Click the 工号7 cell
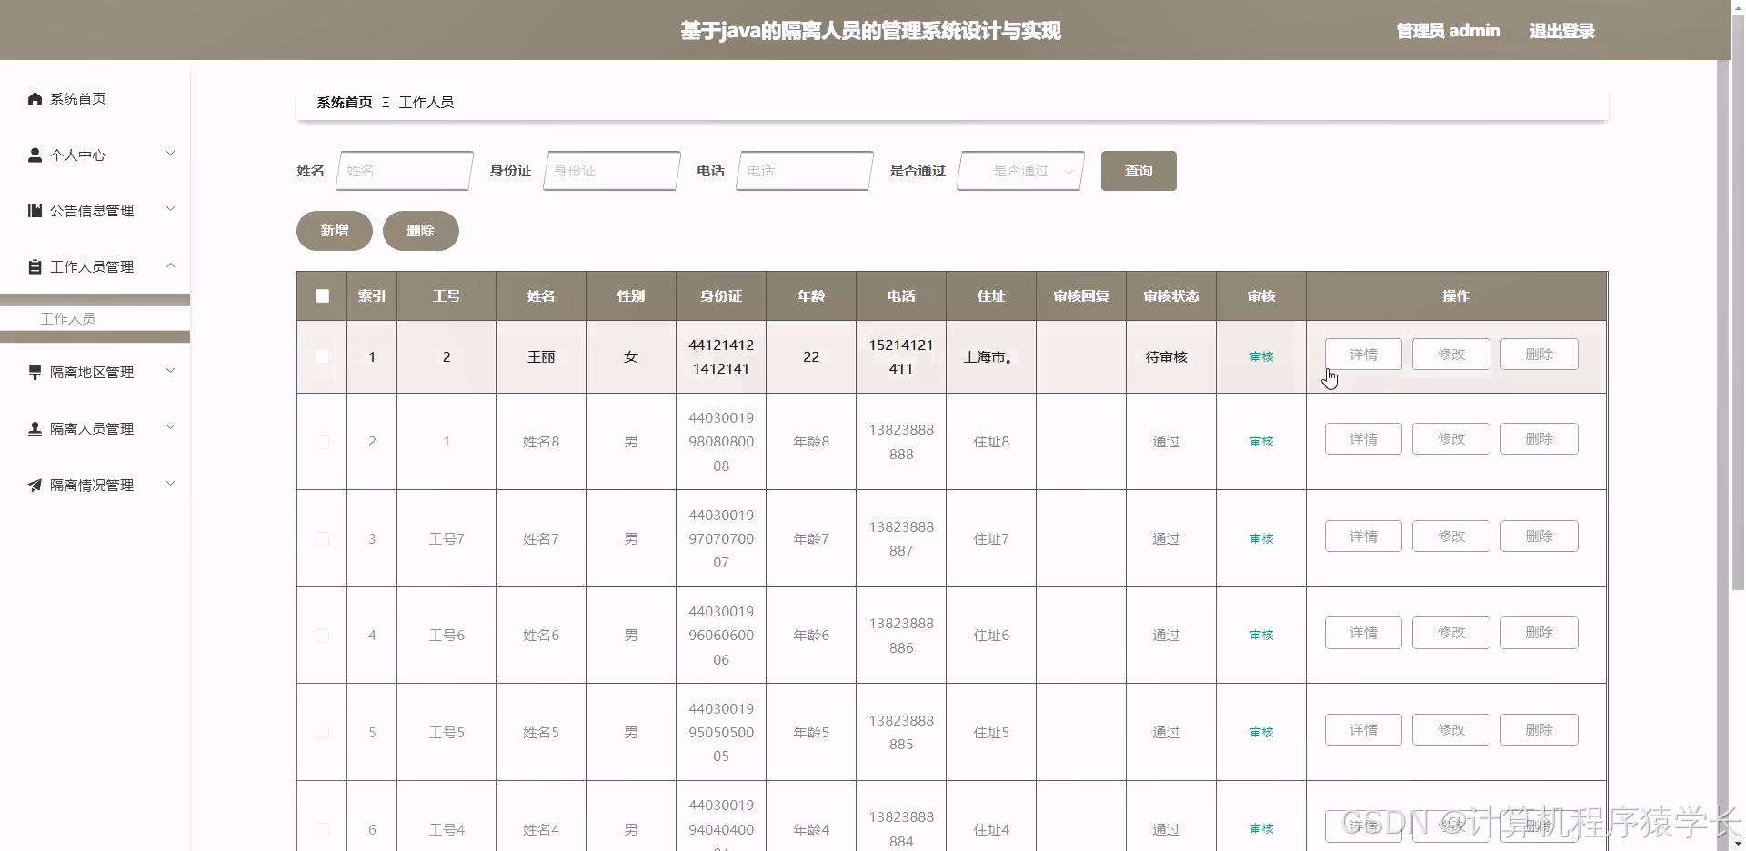Image resolution: width=1746 pixels, height=851 pixels. point(447,538)
